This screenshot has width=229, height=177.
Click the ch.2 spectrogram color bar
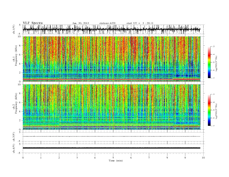tap(209, 110)
